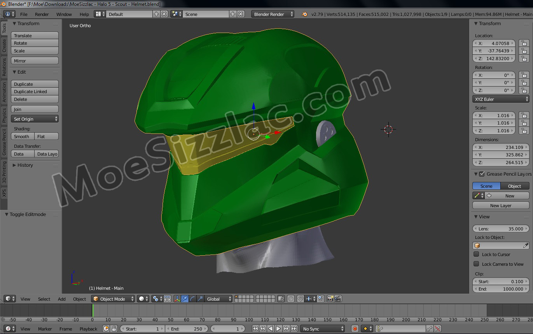Click the New Layer button
533x334 pixels.
point(501,206)
